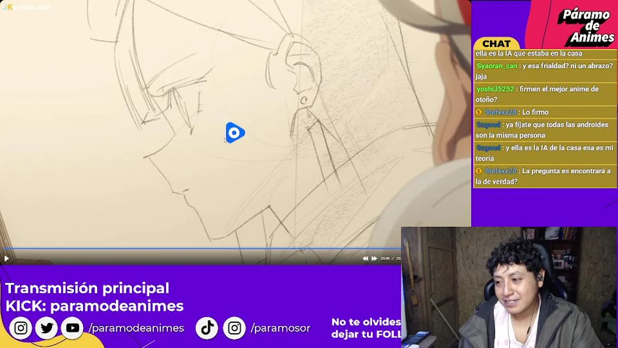Screen dimensions: 618x348
Task: Click badge icon beside 'Lo firmo' message
Action: point(479,112)
